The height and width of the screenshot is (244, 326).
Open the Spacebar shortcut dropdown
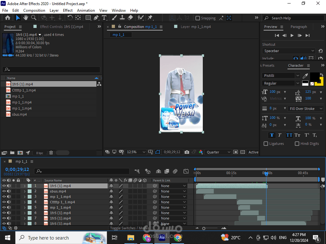[x=289, y=51]
